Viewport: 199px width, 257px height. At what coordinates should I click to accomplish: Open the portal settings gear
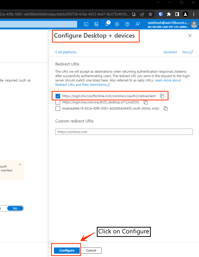[117, 24]
